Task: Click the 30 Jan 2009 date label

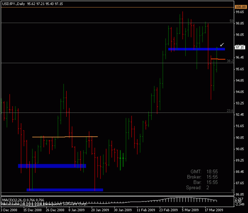Action: click(123, 210)
